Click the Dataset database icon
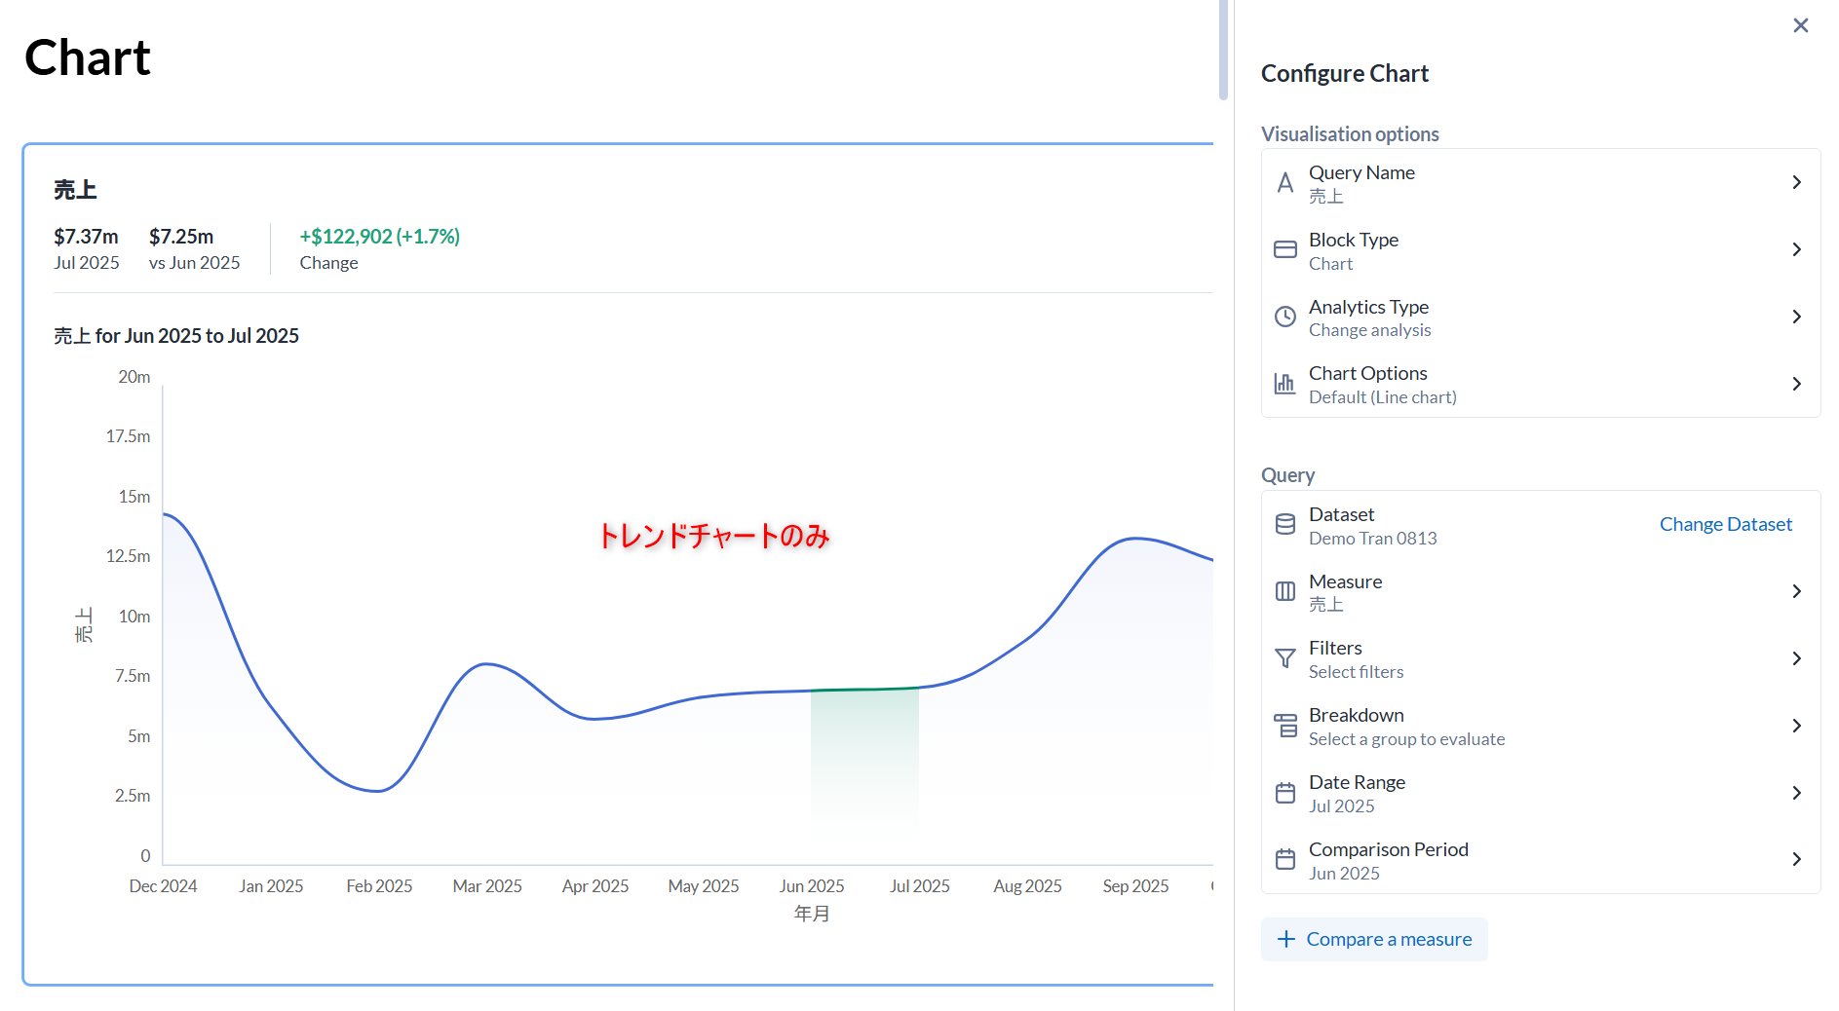The width and height of the screenshot is (1839, 1011). point(1285,525)
